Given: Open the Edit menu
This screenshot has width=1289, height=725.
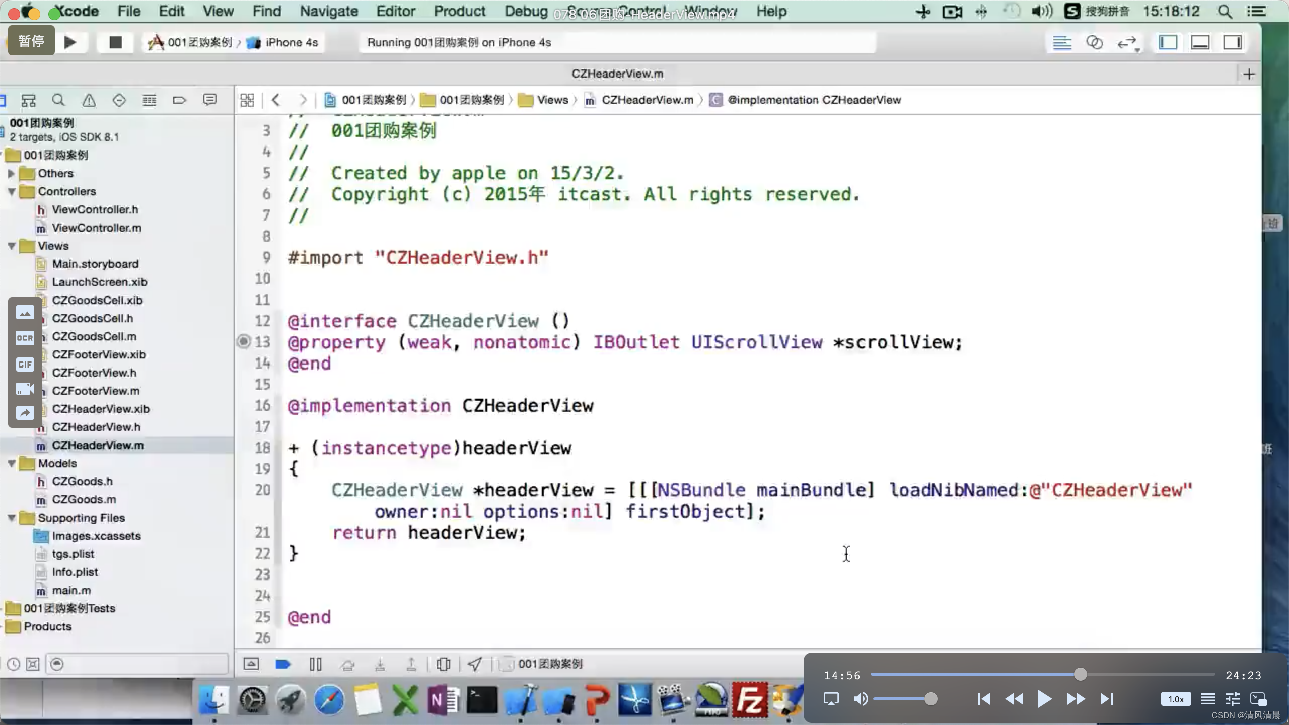Looking at the screenshot, I should click(172, 11).
